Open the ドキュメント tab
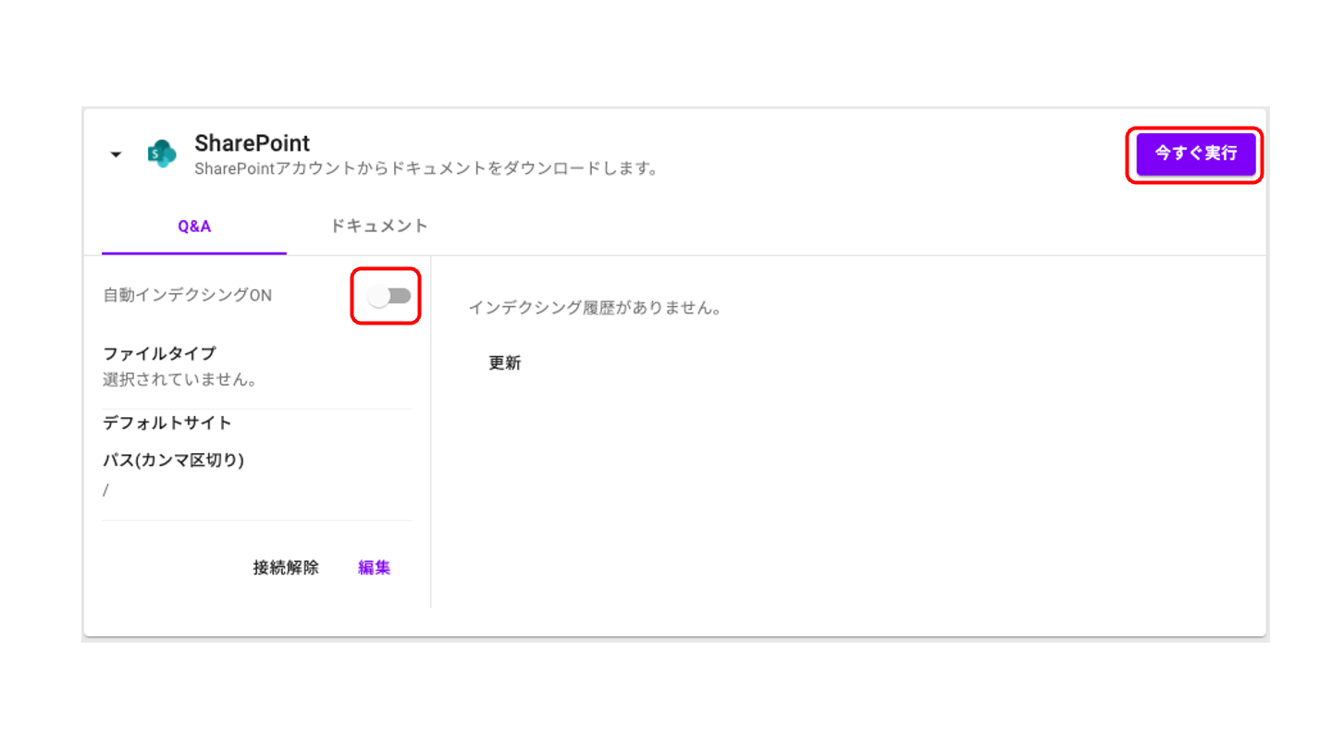 (x=379, y=226)
